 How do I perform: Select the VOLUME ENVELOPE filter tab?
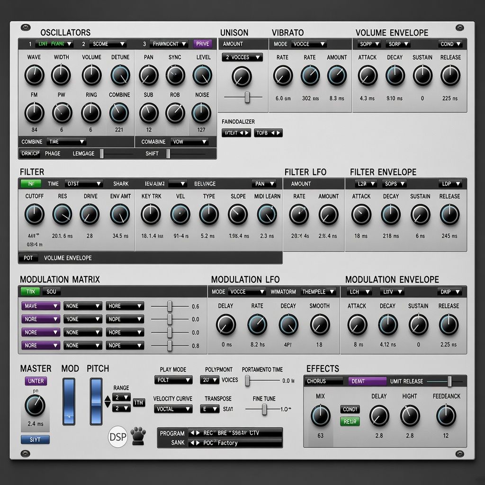coord(68,258)
